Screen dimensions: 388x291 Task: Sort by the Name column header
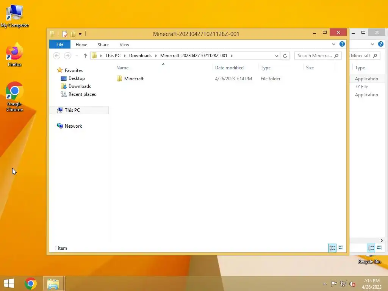pyautogui.click(x=163, y=67)
